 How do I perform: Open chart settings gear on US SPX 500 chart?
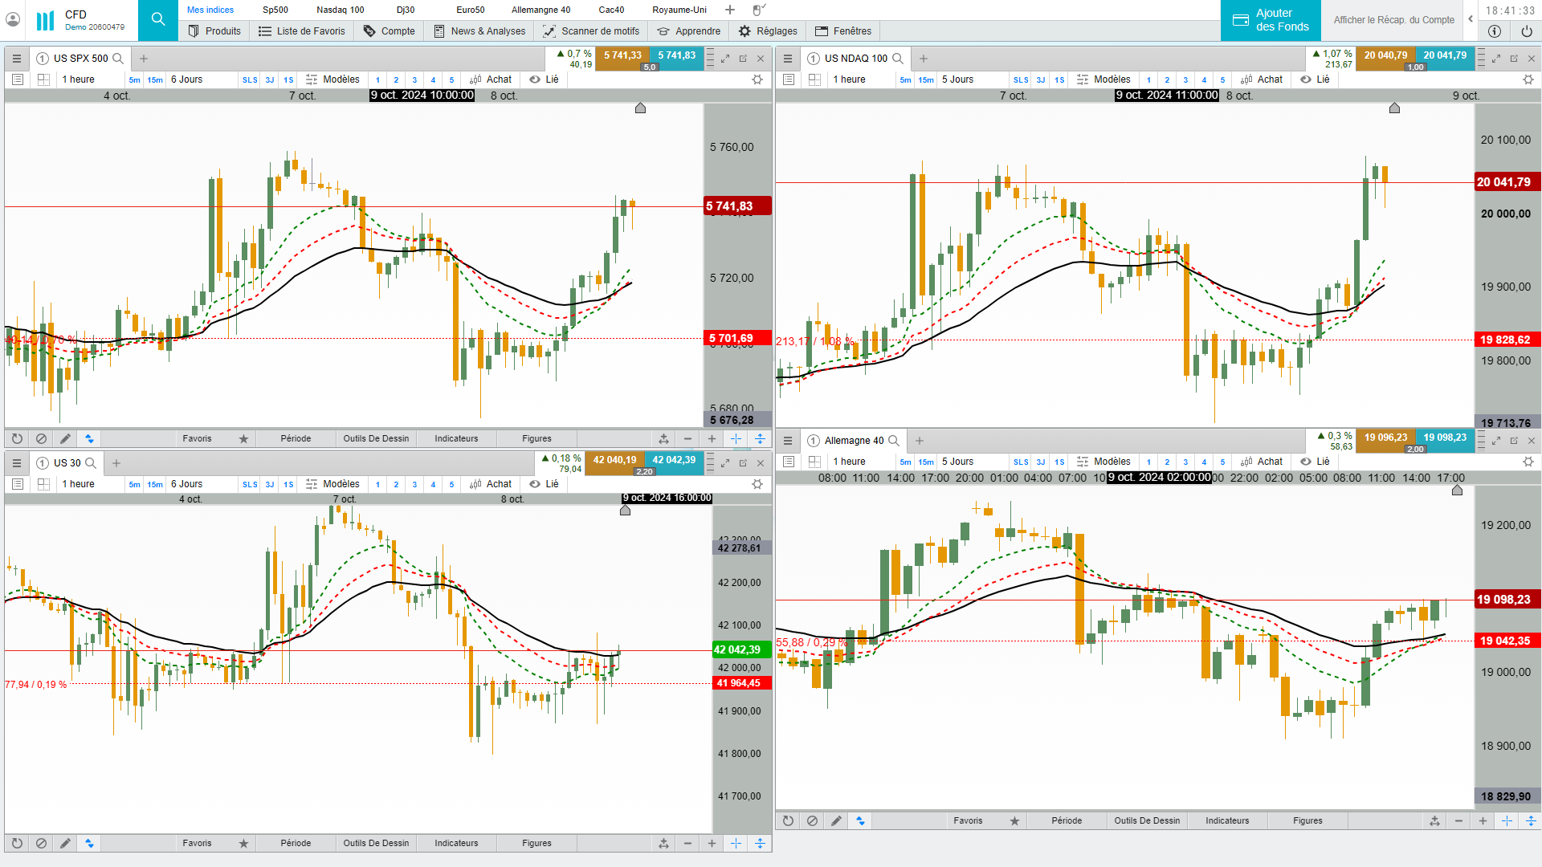click(757, 79)
